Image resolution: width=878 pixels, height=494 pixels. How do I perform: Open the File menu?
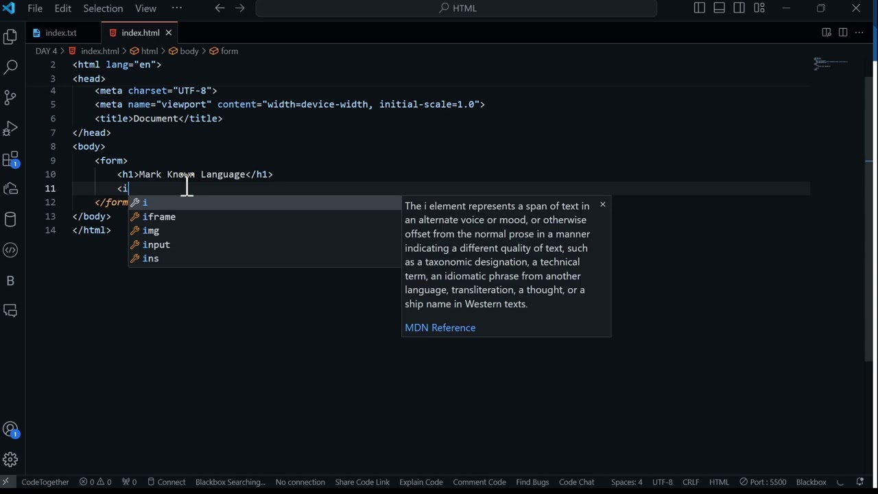click(35, 8)
